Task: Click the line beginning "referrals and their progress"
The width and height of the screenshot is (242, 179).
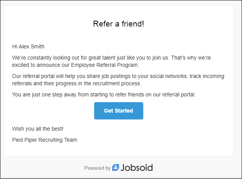Action: [x=77, y=83]
